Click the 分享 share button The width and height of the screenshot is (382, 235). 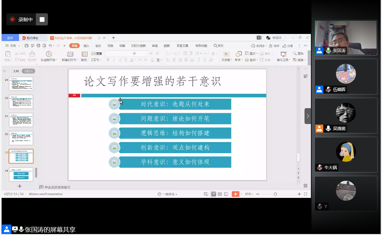[x=288, y=46]
